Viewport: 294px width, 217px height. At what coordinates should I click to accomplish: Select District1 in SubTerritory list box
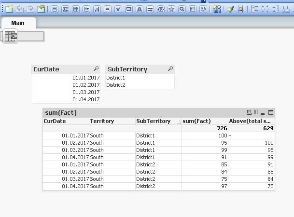coord(140,78)
